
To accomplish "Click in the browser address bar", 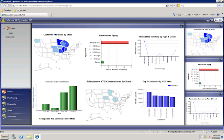I will 90,6.
